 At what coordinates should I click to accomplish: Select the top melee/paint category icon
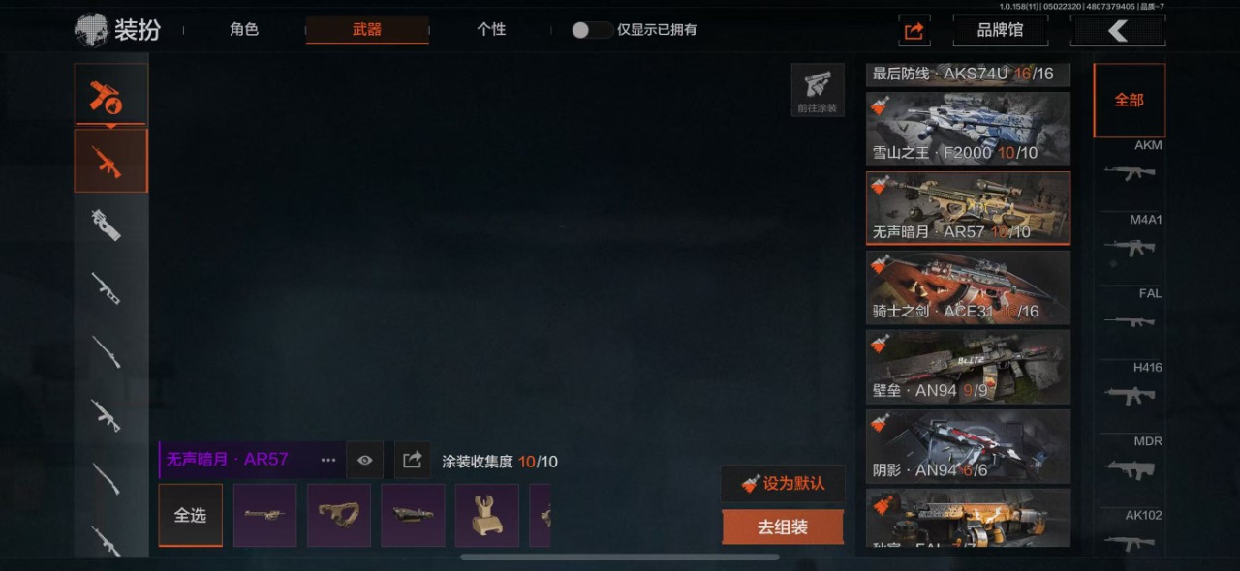coord(110,94)
